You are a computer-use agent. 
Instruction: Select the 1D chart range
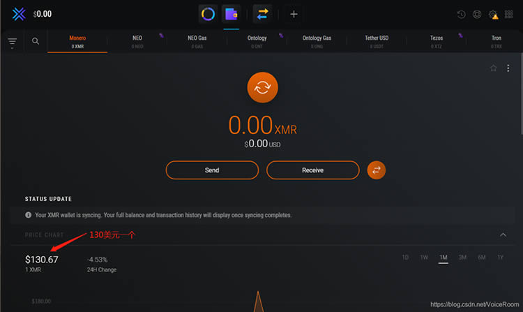405,258
